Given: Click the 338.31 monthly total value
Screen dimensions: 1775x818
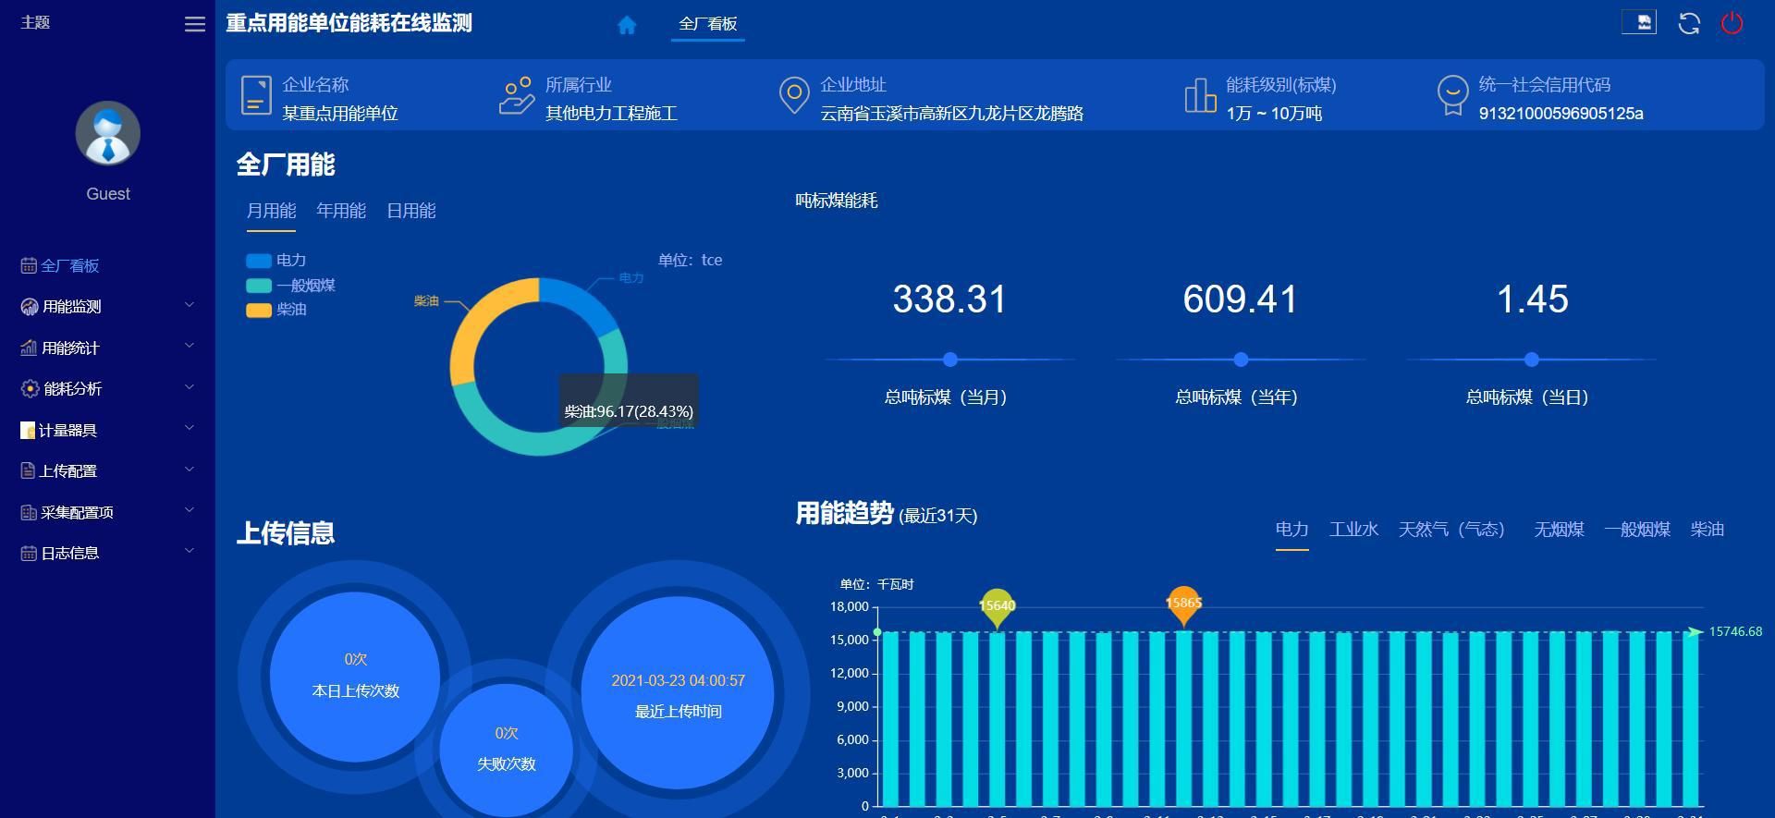Looking at the screenshot, I should tap(949, 299).
